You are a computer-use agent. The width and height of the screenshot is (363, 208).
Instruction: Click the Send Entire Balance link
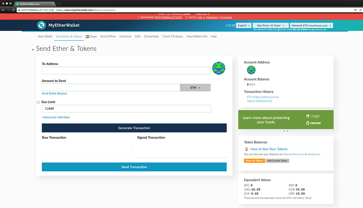[x=54, y=93]
